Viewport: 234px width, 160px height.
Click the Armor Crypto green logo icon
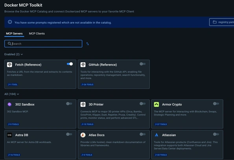157,104
